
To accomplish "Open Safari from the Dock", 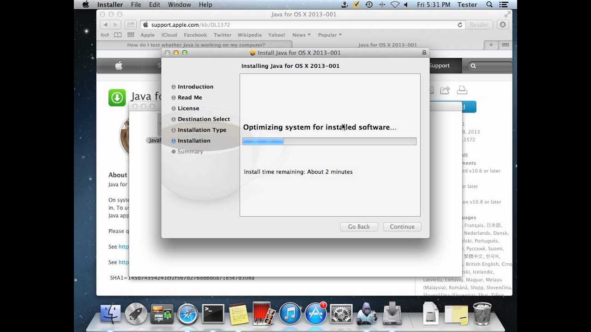I will click(187, 314).
